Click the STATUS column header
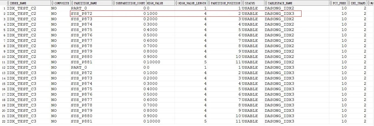 point(253,3)
